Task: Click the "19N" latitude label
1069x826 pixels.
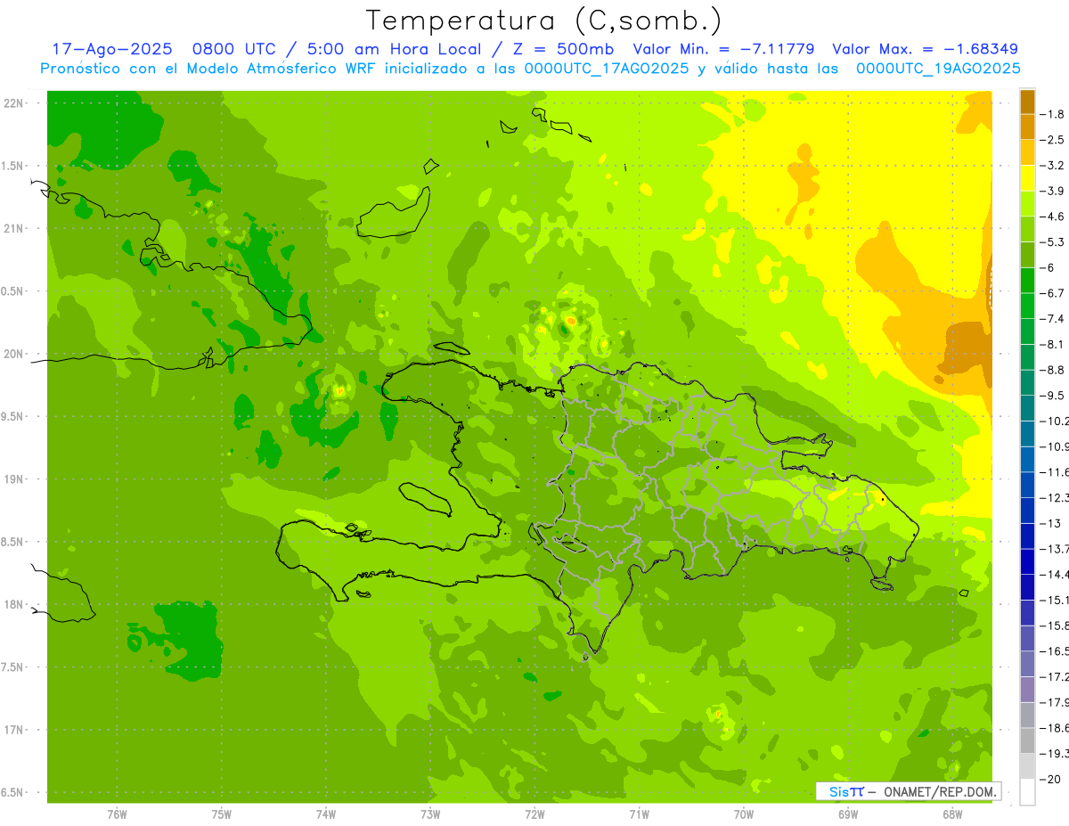Action: point(12,479)
